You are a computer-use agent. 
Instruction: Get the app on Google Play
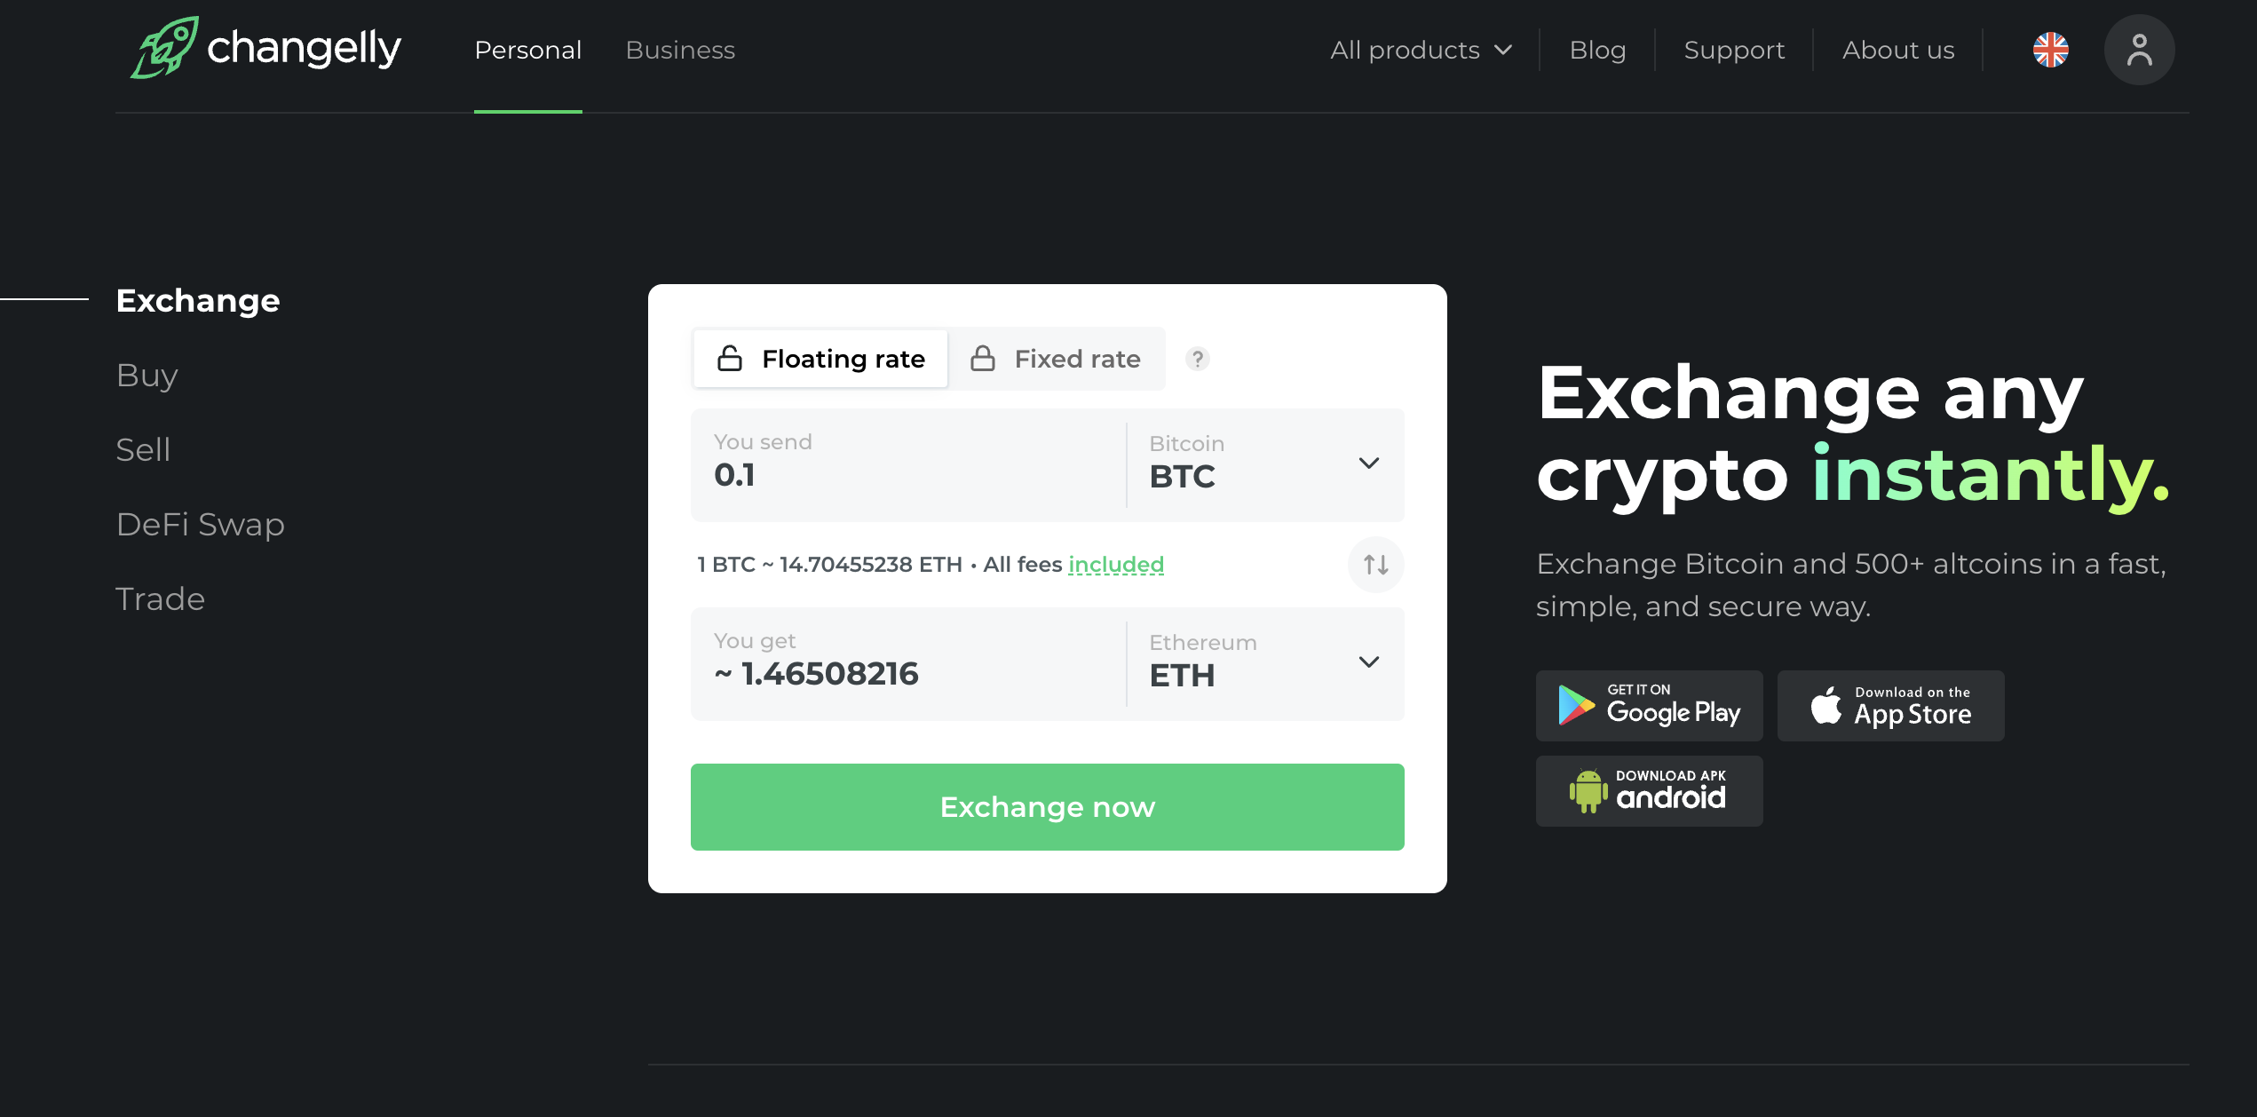pyautogui.click(x=1649, y=706)
